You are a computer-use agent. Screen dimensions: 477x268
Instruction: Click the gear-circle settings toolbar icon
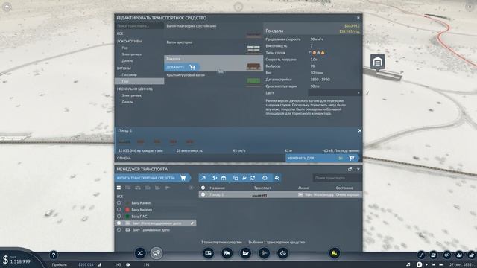[265, 178]
